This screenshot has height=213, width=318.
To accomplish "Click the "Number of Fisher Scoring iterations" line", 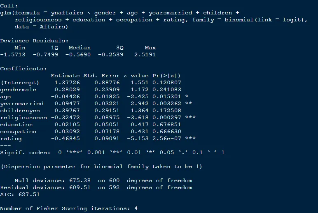I will [x=68, y=208].
